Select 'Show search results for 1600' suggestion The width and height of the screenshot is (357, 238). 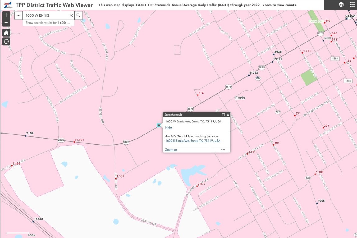48,23
